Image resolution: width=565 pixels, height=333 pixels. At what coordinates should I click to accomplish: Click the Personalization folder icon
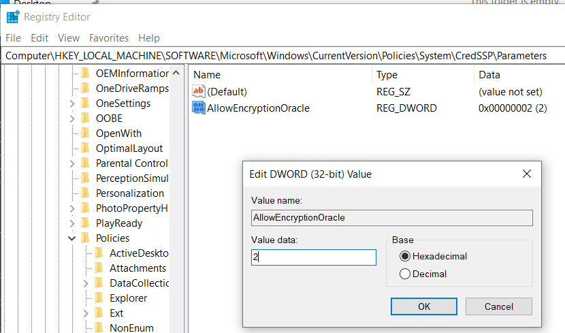point(85,193)
